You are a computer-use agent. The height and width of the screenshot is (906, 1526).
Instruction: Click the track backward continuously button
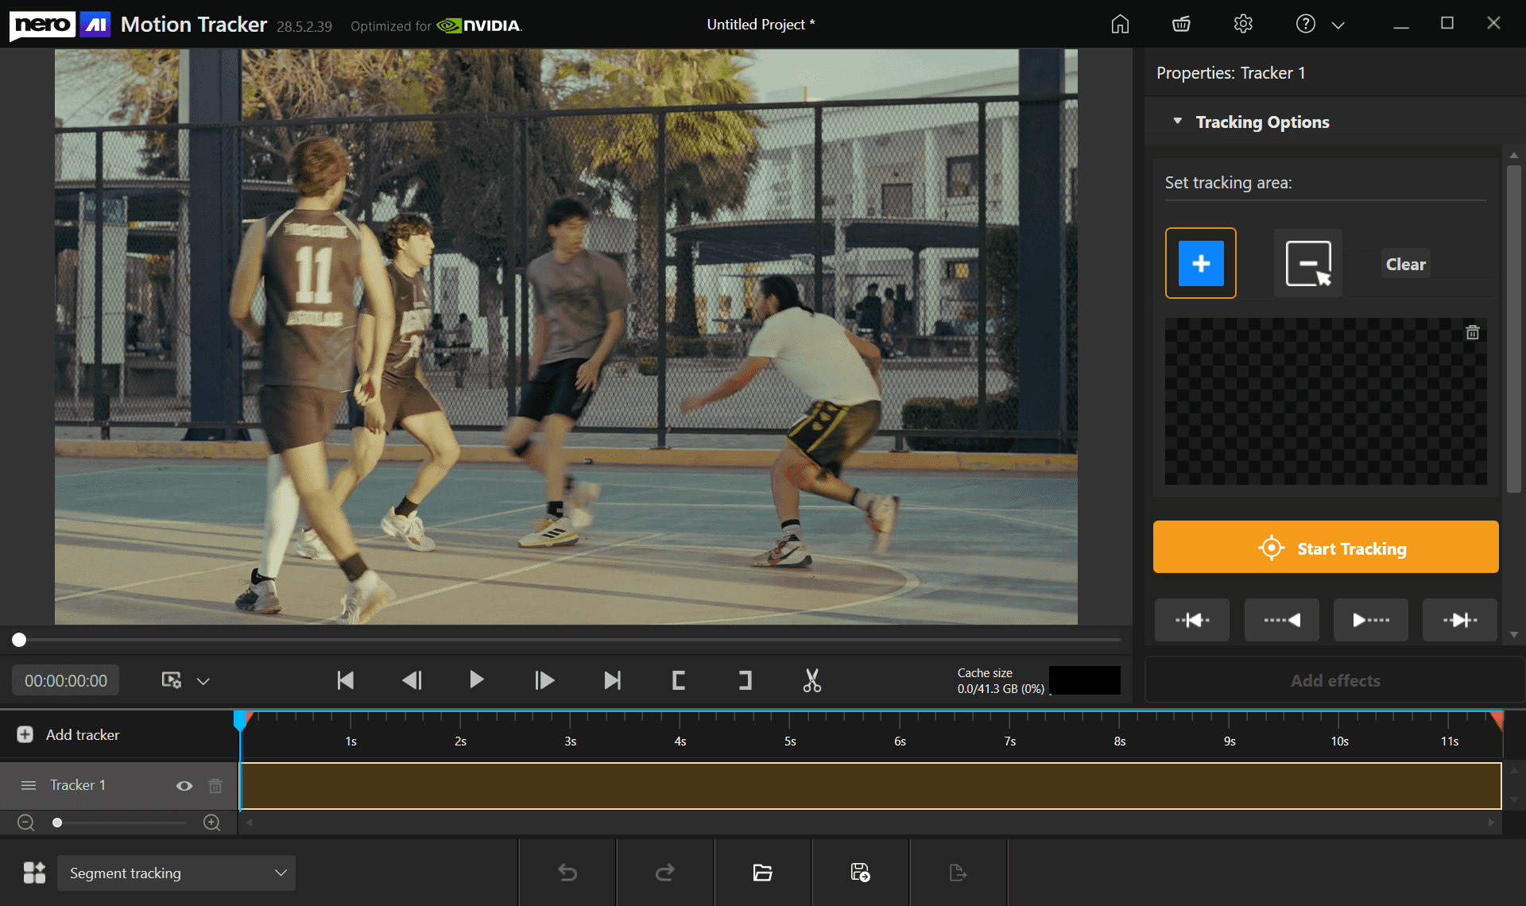(1281, 620)
